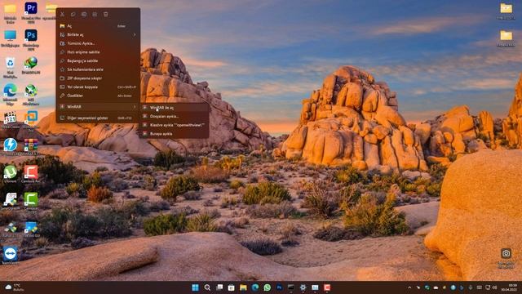Select 'Yol olarak kopyala' entry

[x=98, y=87]
